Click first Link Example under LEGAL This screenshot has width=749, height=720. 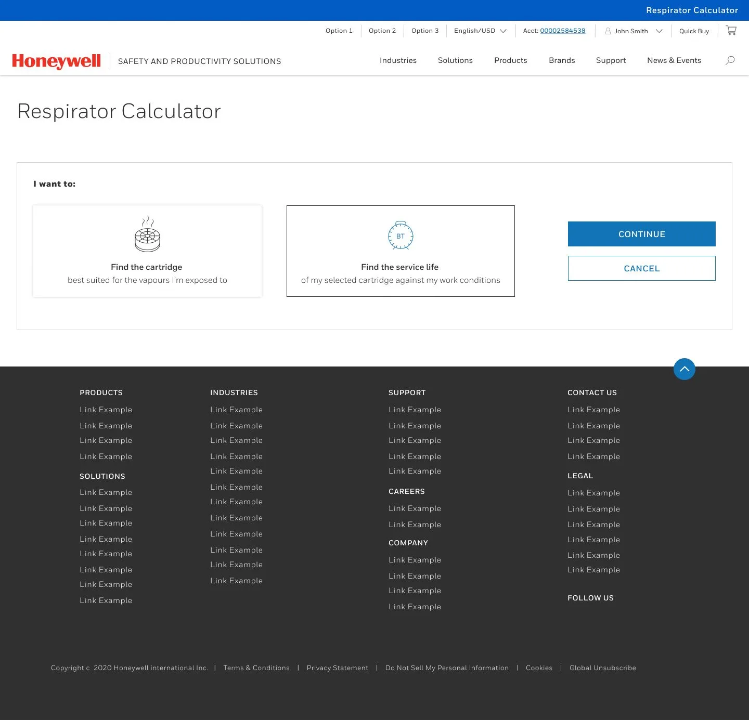tap(594, 493)
